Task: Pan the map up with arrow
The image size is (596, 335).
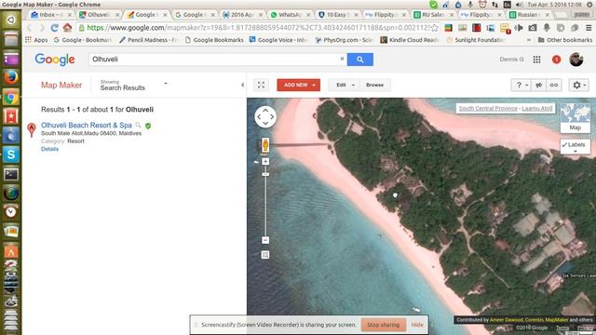Action: click(x=265, y=110)
